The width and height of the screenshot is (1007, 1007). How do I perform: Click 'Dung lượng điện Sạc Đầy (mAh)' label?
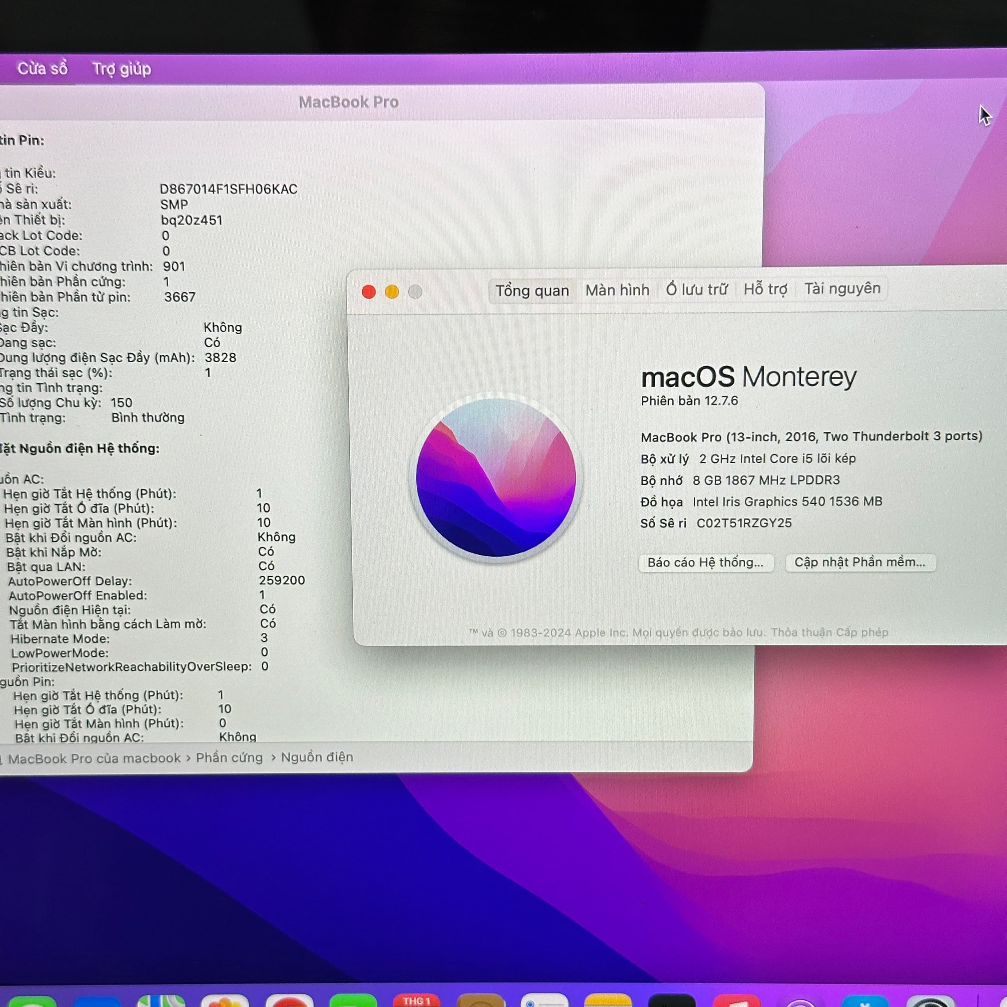(98, 358)
